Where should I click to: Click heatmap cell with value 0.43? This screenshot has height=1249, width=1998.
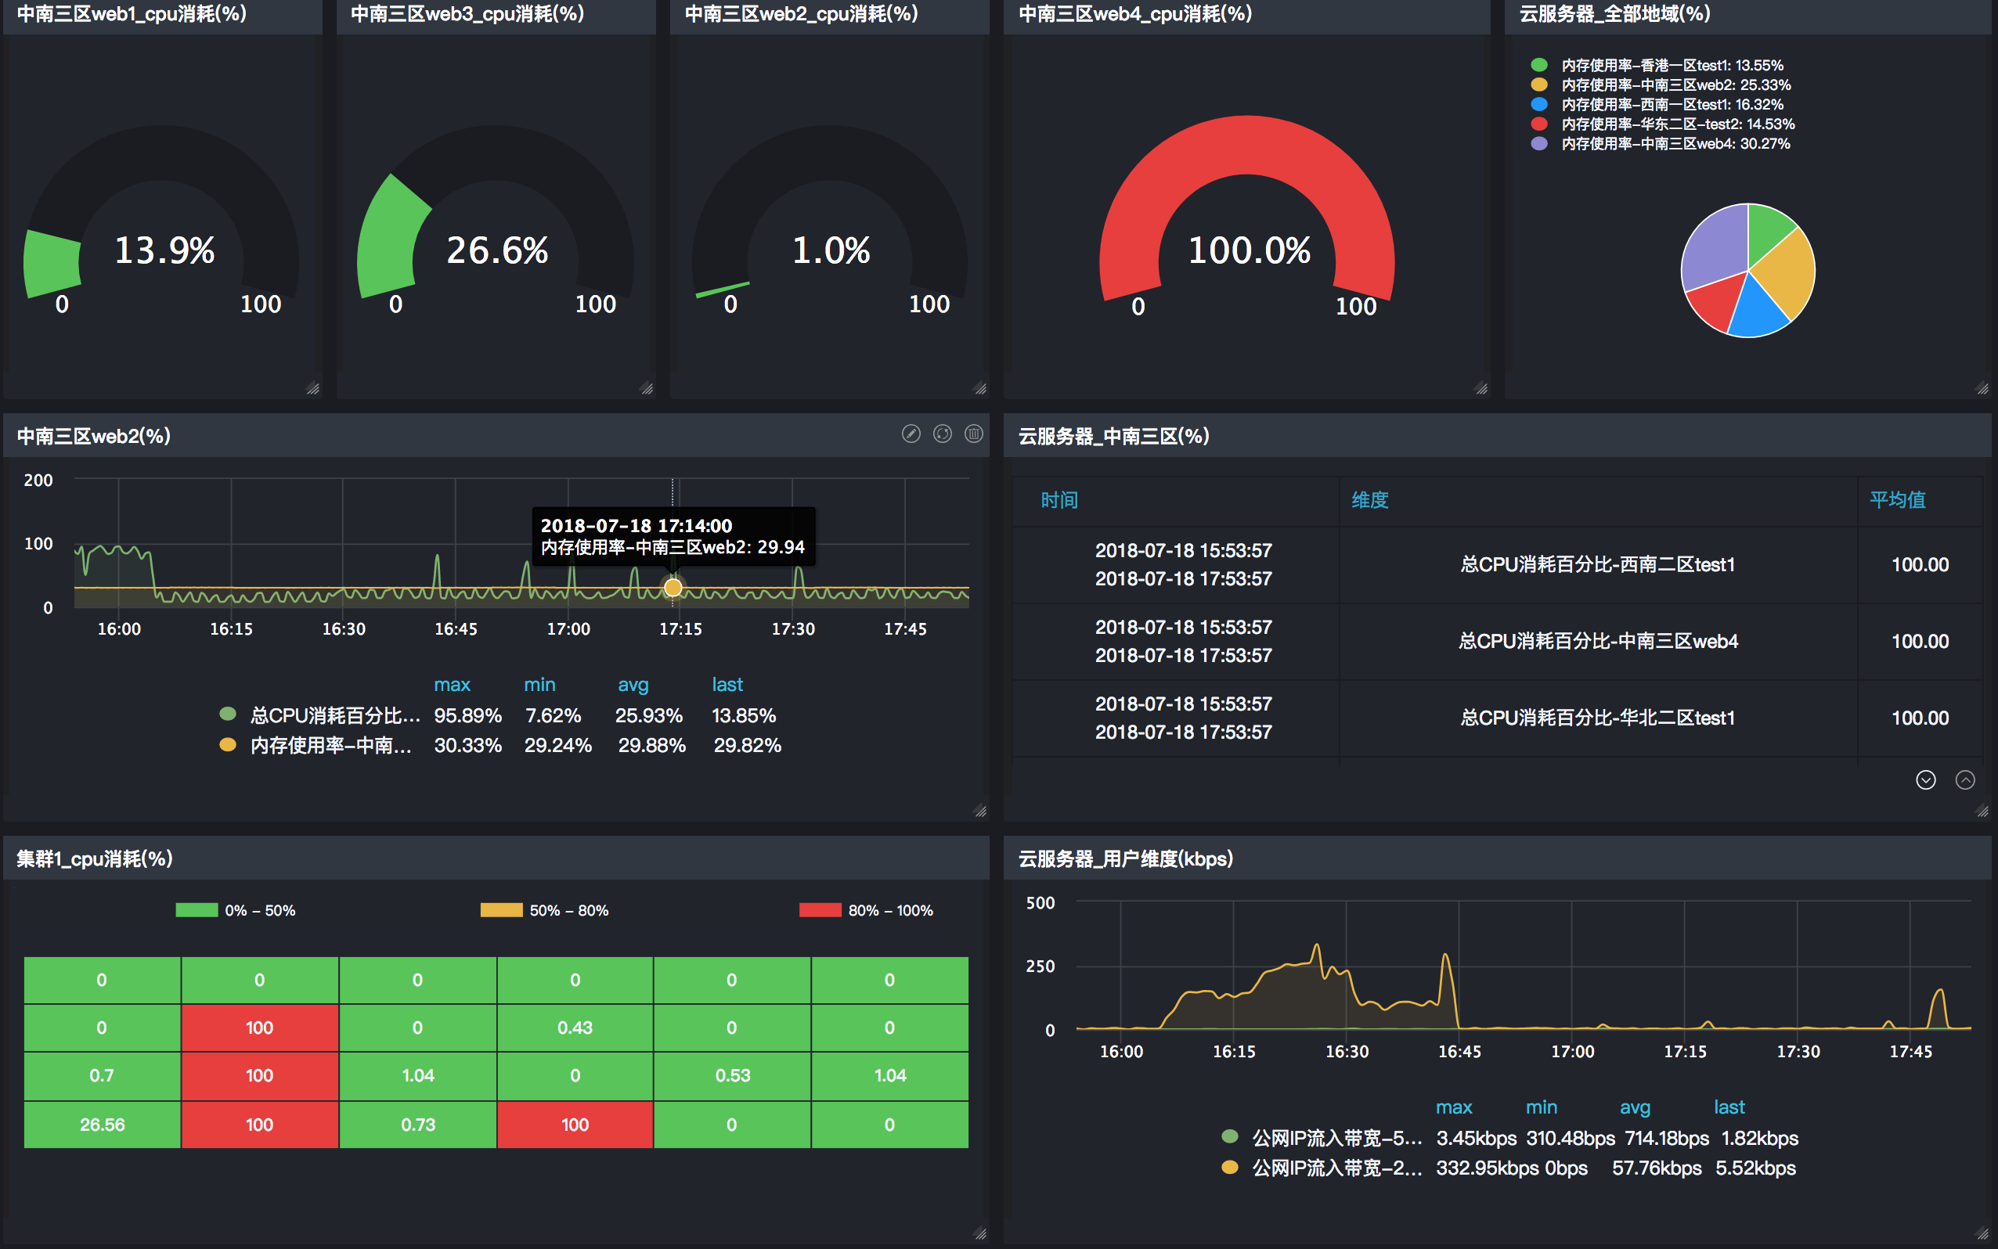[x=575, y=1028]
